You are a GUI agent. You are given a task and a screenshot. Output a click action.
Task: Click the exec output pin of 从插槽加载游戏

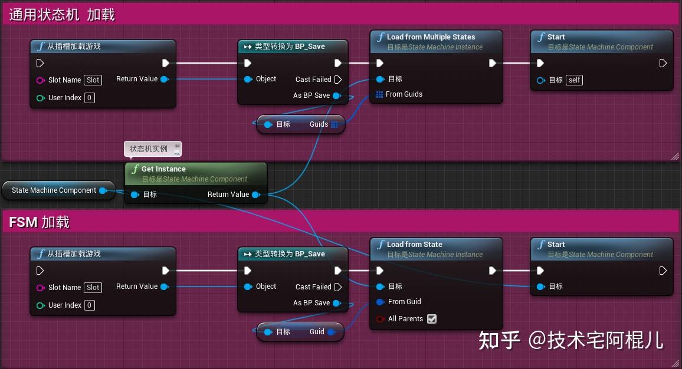(x=166, y=62)
